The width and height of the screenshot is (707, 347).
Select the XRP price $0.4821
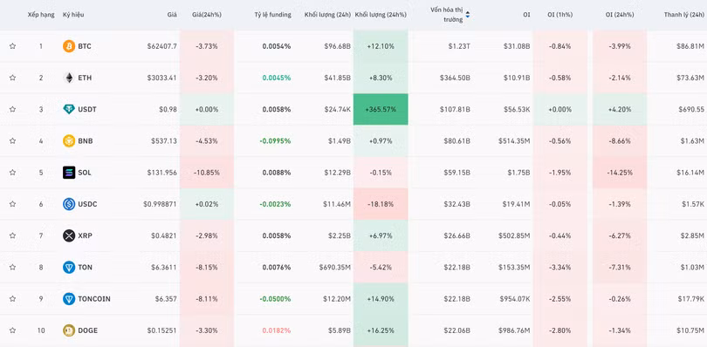165,235
